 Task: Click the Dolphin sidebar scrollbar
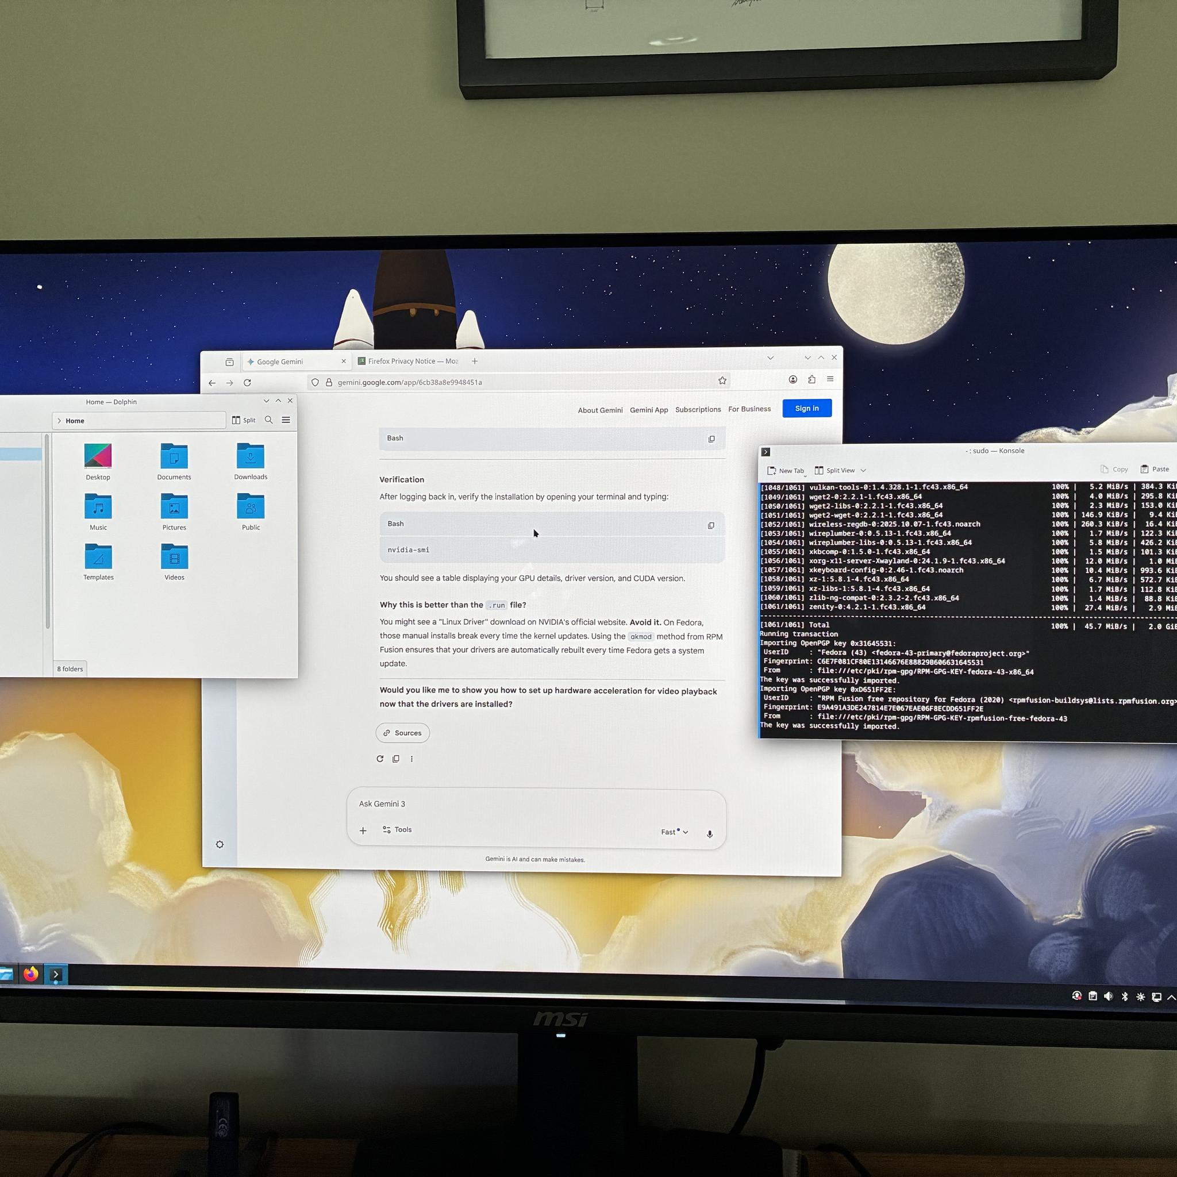pos(48,531)
